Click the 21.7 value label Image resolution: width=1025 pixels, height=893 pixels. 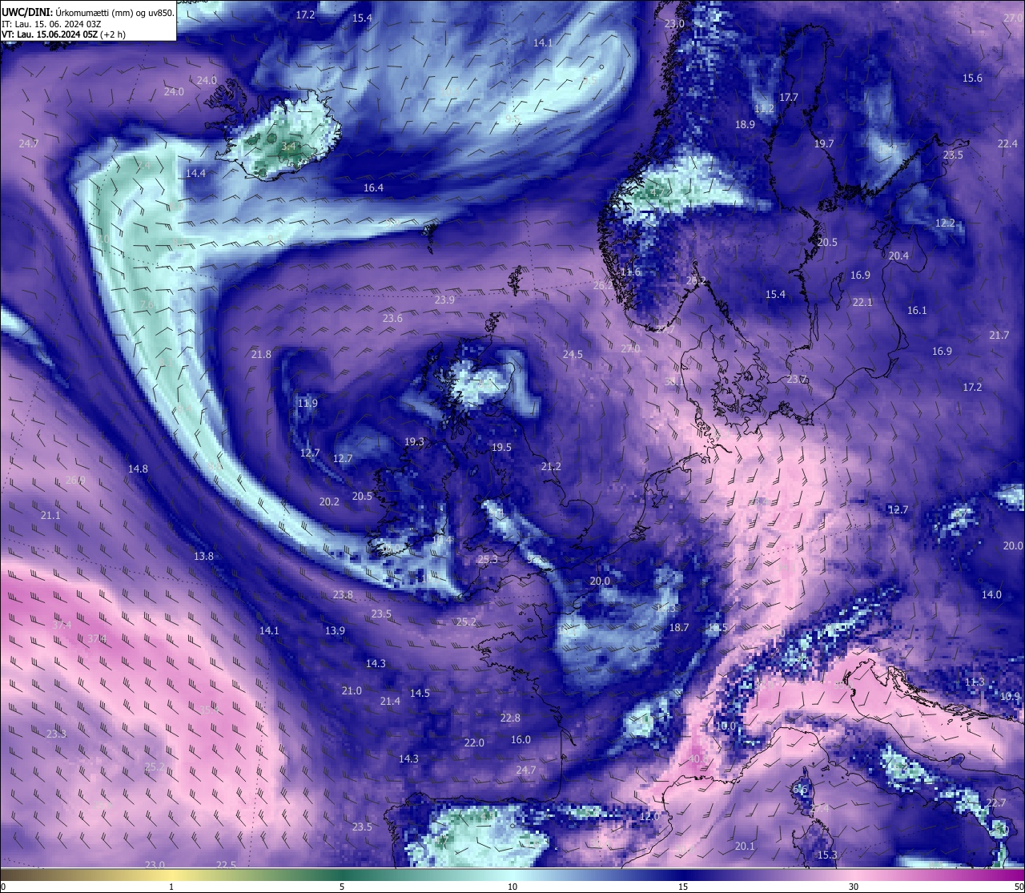pos(999,336)
